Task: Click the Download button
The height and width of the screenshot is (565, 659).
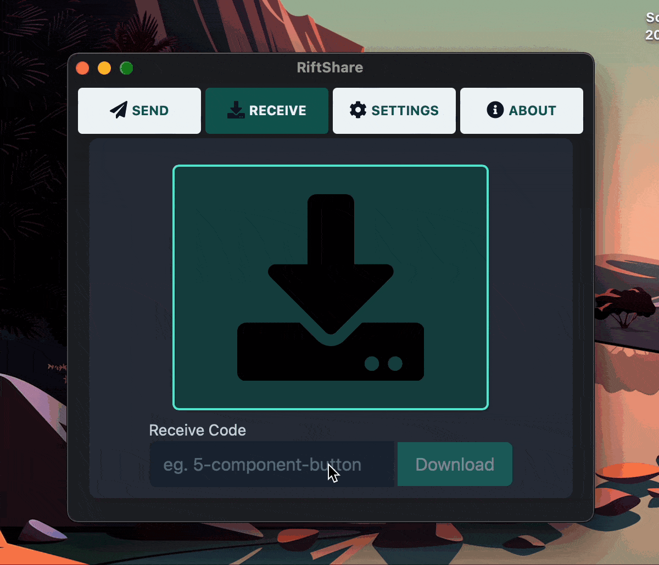Action: 455,464
